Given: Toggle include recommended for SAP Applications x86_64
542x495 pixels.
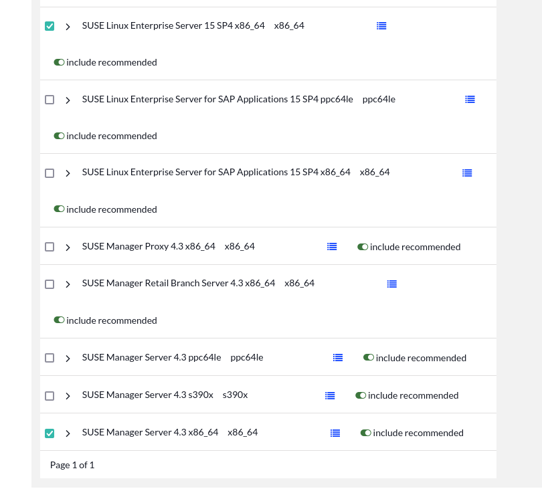Looking at the screenshot, I should point(59,209).
